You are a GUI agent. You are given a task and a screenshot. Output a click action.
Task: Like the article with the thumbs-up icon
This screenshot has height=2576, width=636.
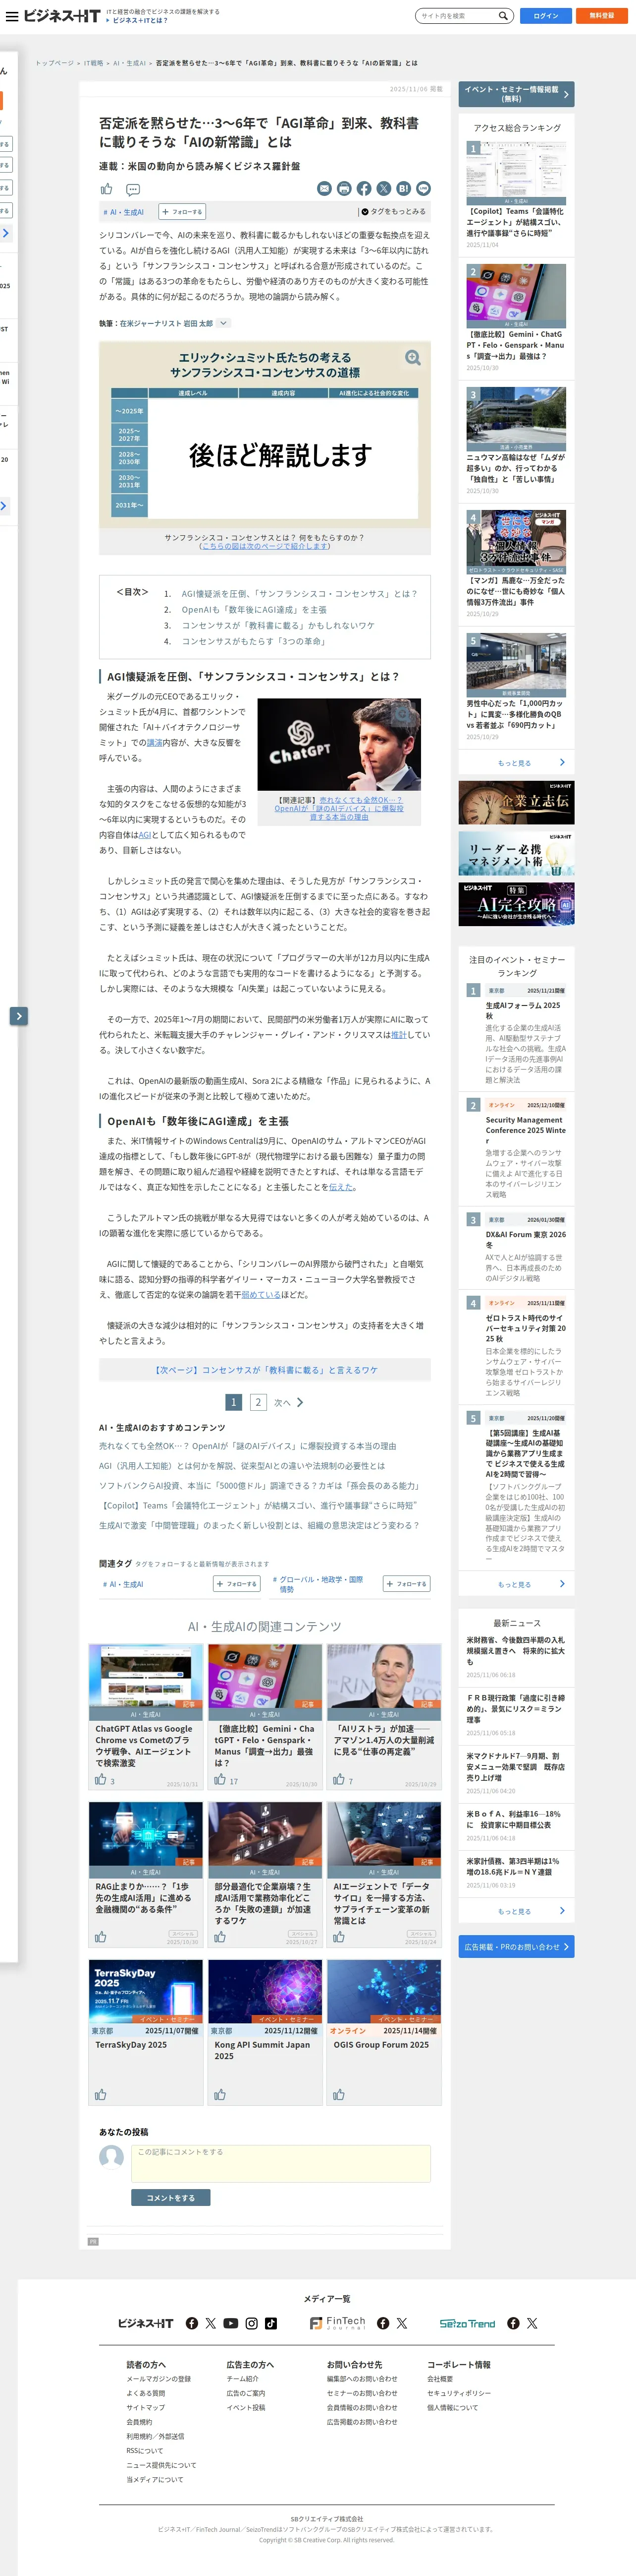[x=107, y=189]
